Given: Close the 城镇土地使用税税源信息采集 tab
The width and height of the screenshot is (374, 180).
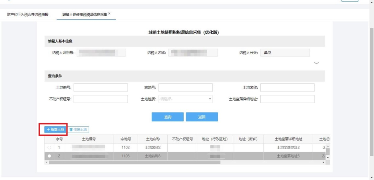Looking at the screenshot, I should coord(109,13).
